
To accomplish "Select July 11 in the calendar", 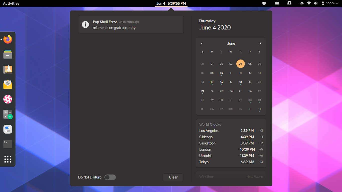I will (x=260, y=109).
